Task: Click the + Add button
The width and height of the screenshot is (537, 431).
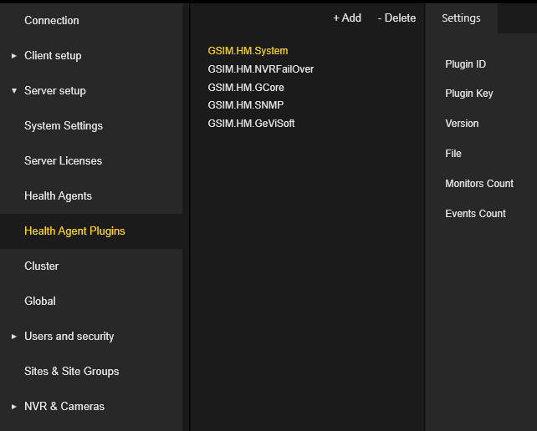Action: tap(347, 18)
